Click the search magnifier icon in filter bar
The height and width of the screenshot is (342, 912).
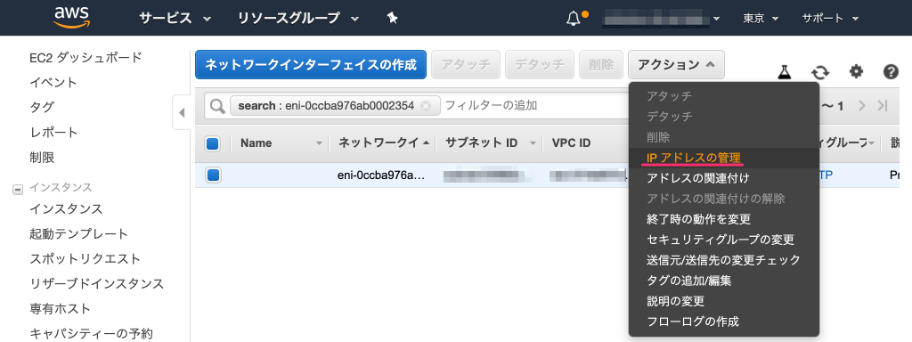pos(217,106)
